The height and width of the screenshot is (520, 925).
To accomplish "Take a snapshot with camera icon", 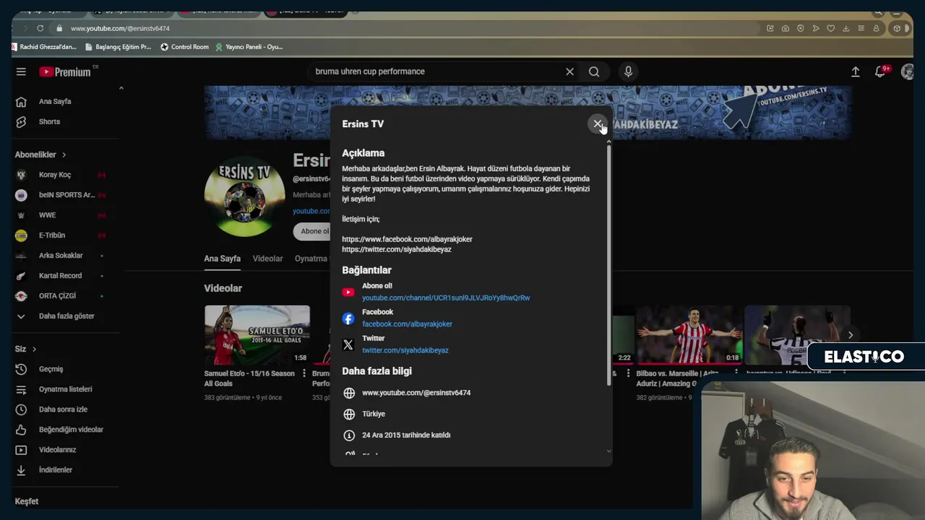I will coord(786,28).
